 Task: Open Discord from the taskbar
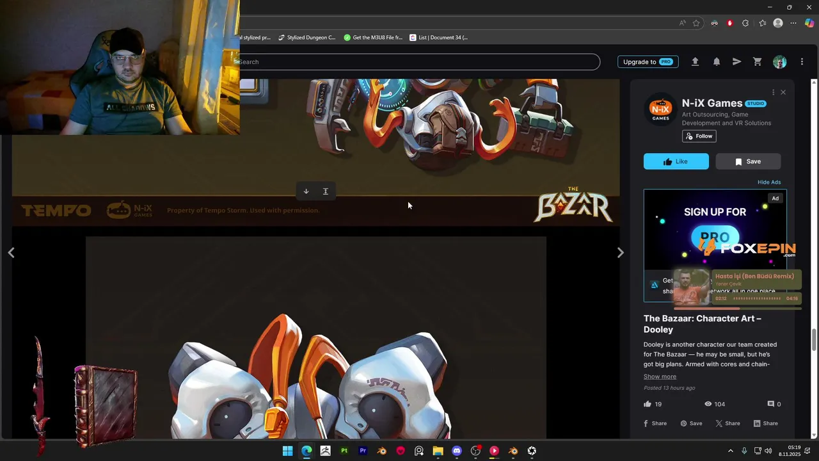[x=457, y=451]
